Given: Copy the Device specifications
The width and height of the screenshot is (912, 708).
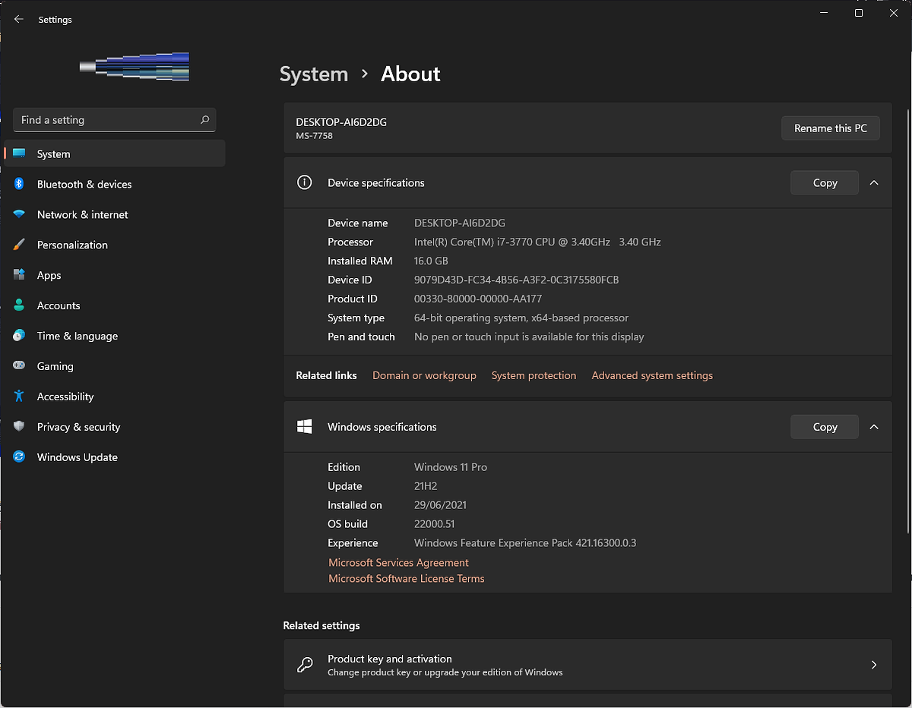Looking at the screenshot, I should (825, 183).
